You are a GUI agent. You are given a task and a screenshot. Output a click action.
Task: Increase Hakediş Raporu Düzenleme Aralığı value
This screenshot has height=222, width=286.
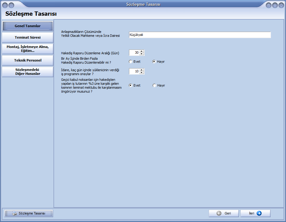coord(141,51)
